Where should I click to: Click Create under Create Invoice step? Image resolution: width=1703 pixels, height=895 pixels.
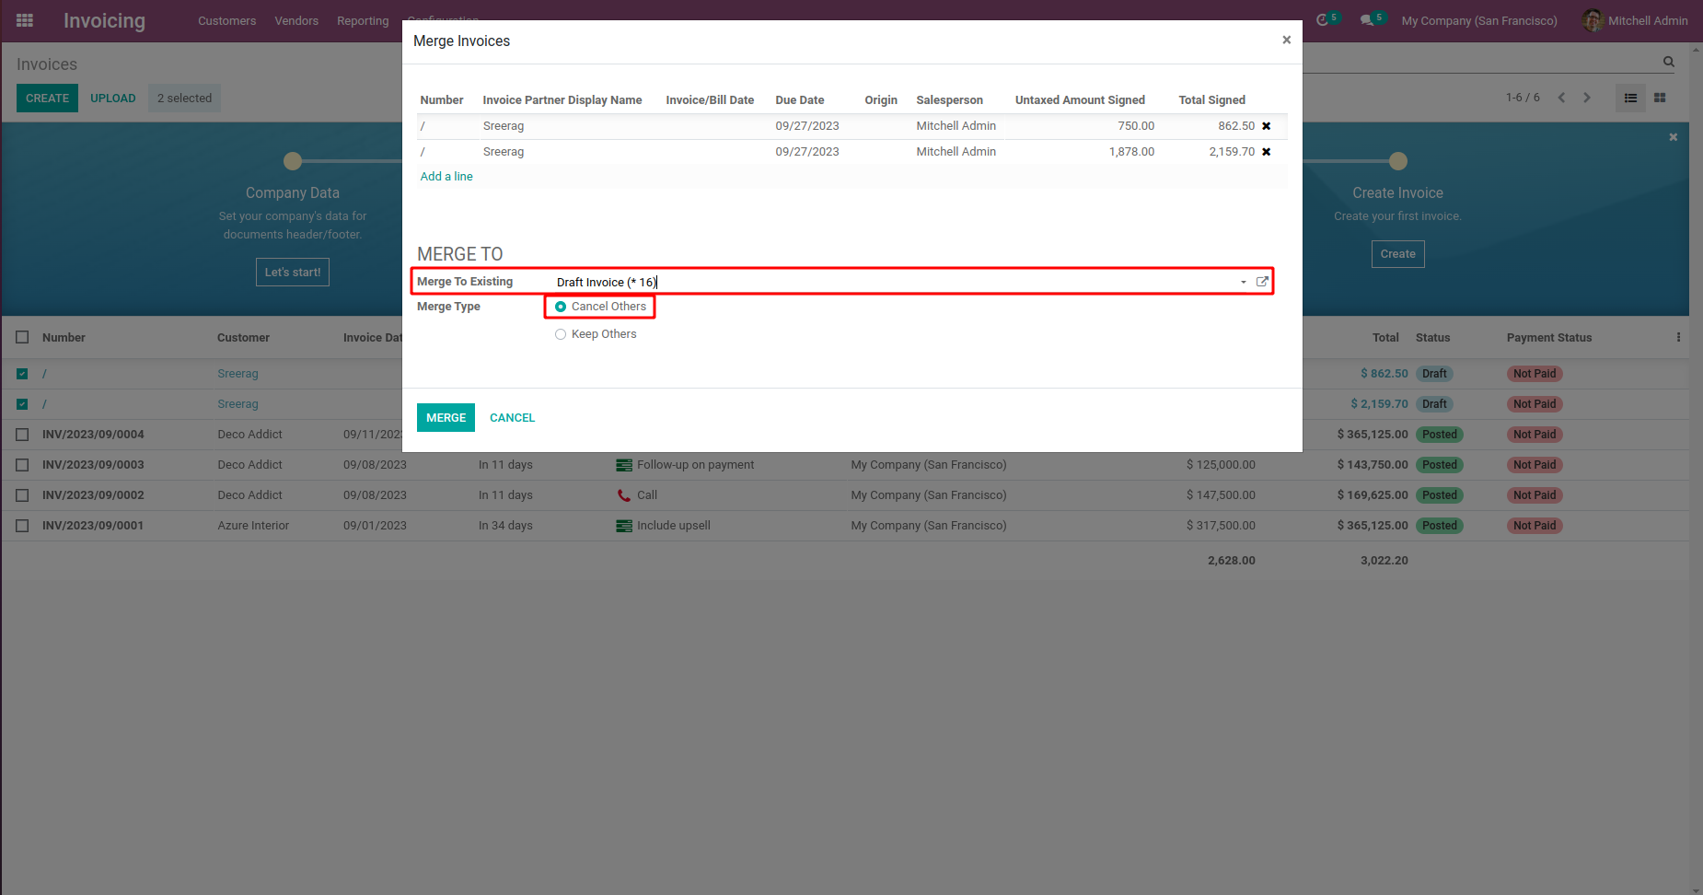(1397, 254)
